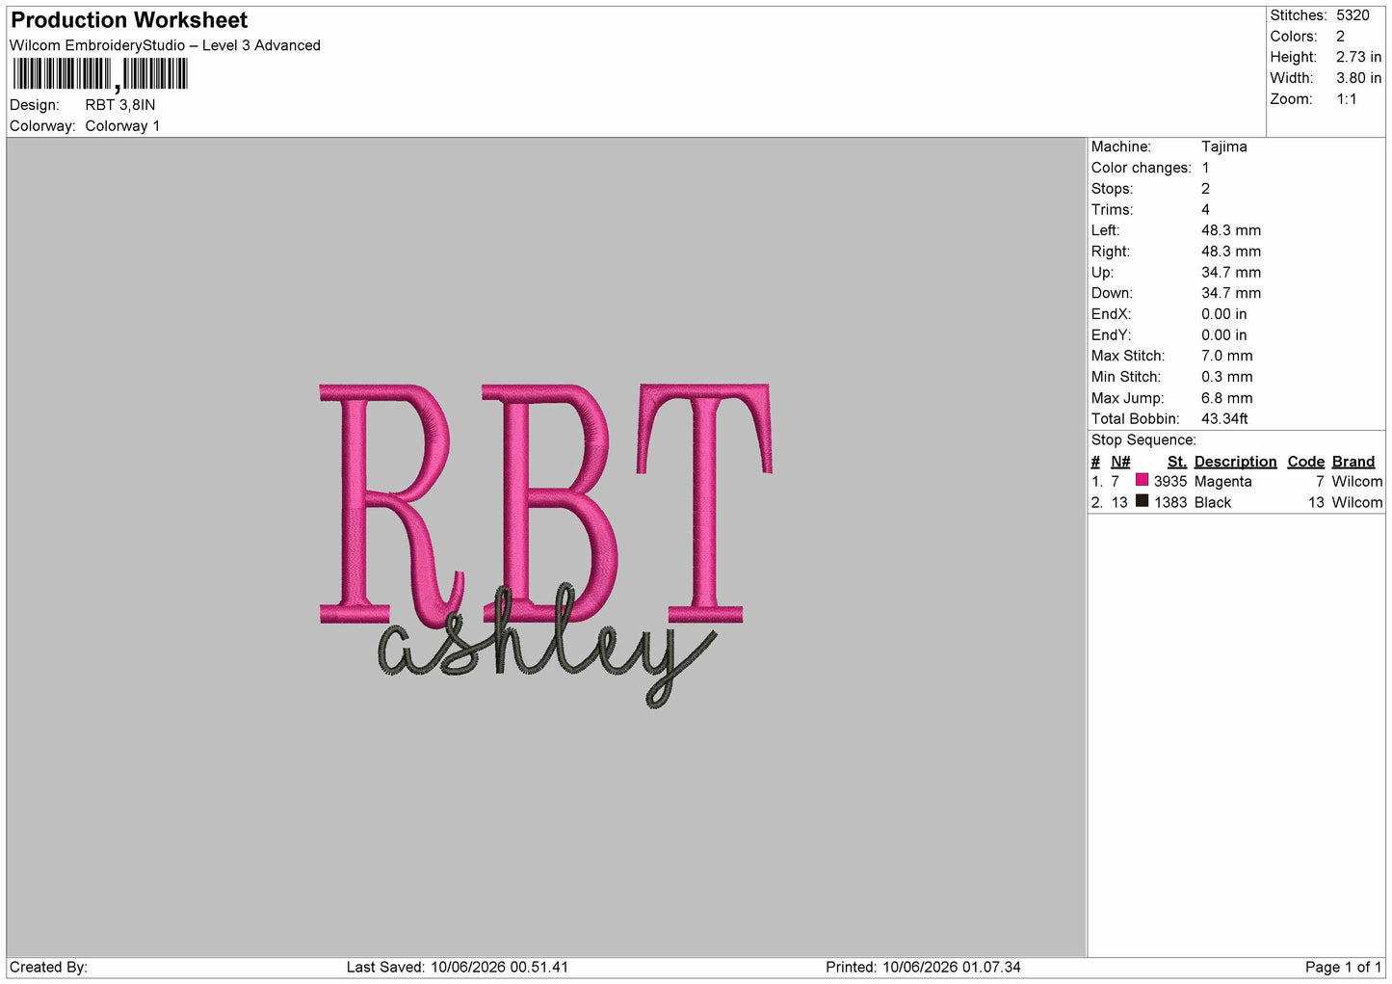1392x984 pixels.
Task: Click the 'Stop Sequence:' heading
Action: coord(1143,440)
